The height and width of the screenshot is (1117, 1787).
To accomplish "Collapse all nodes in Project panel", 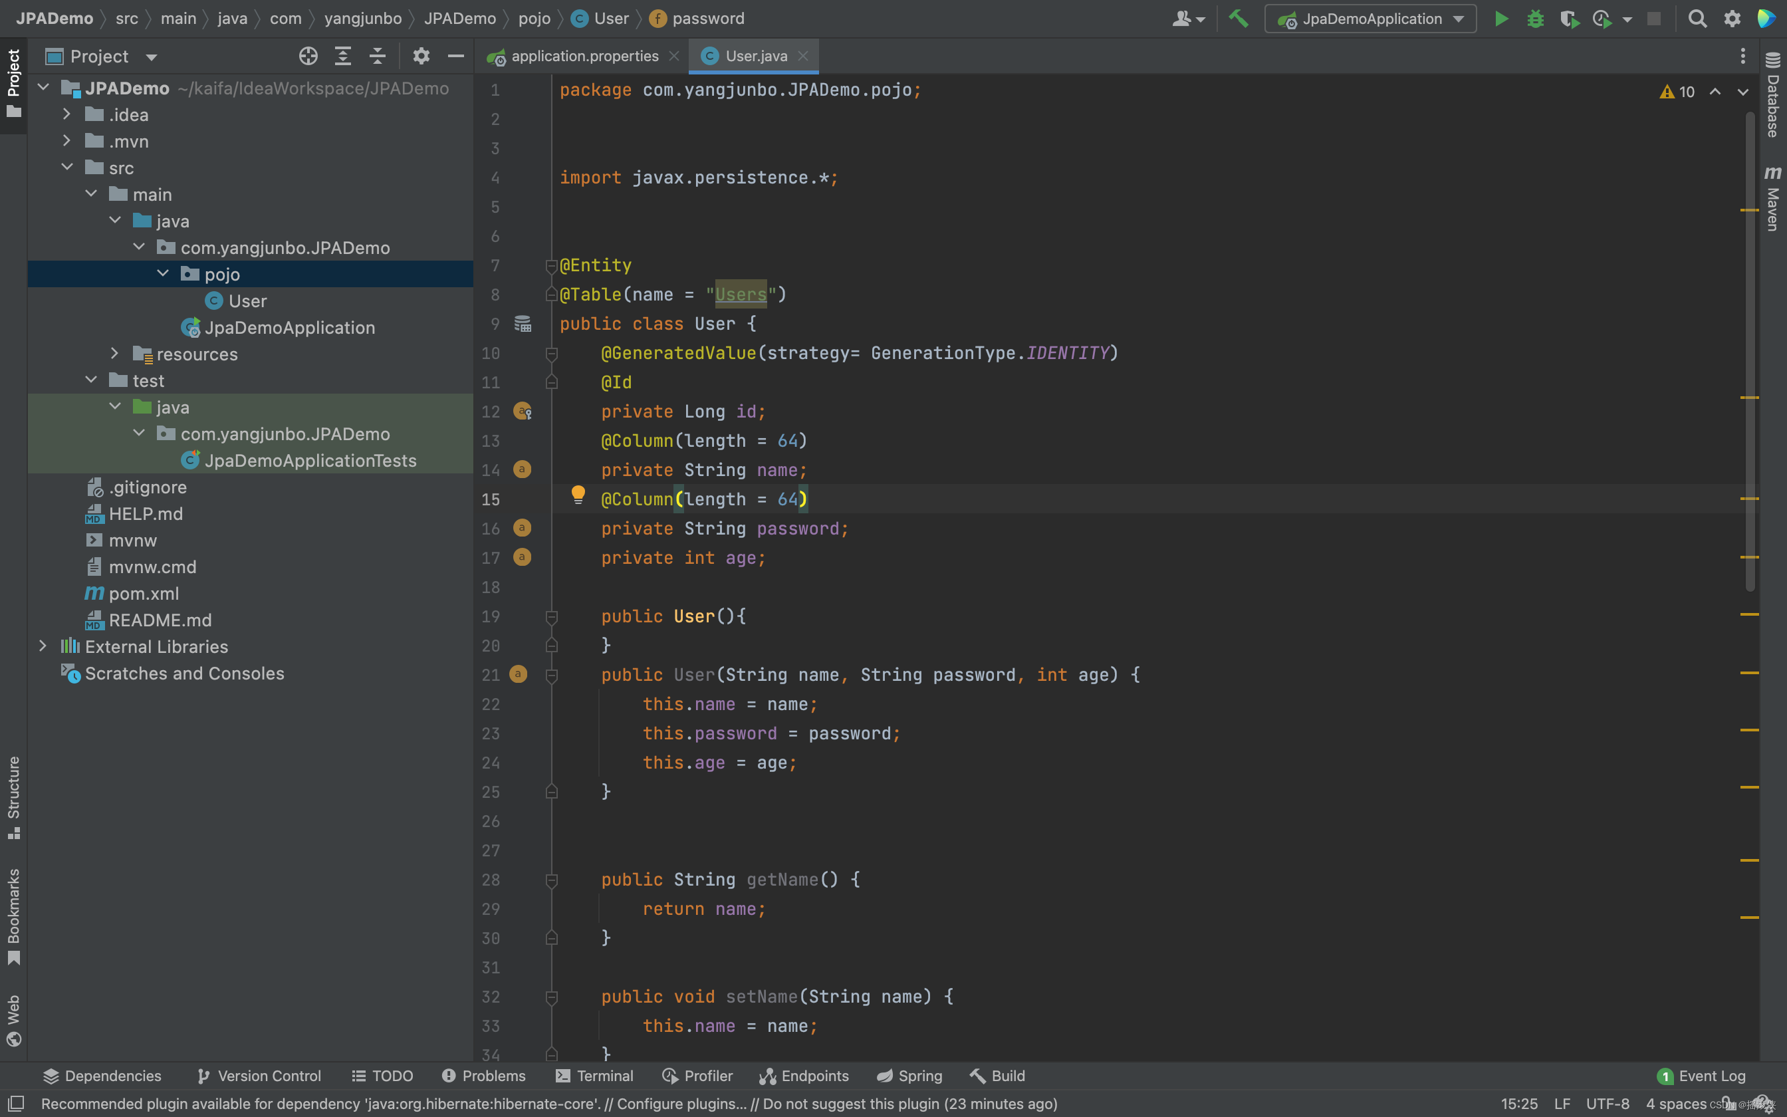I will [378, 56].
